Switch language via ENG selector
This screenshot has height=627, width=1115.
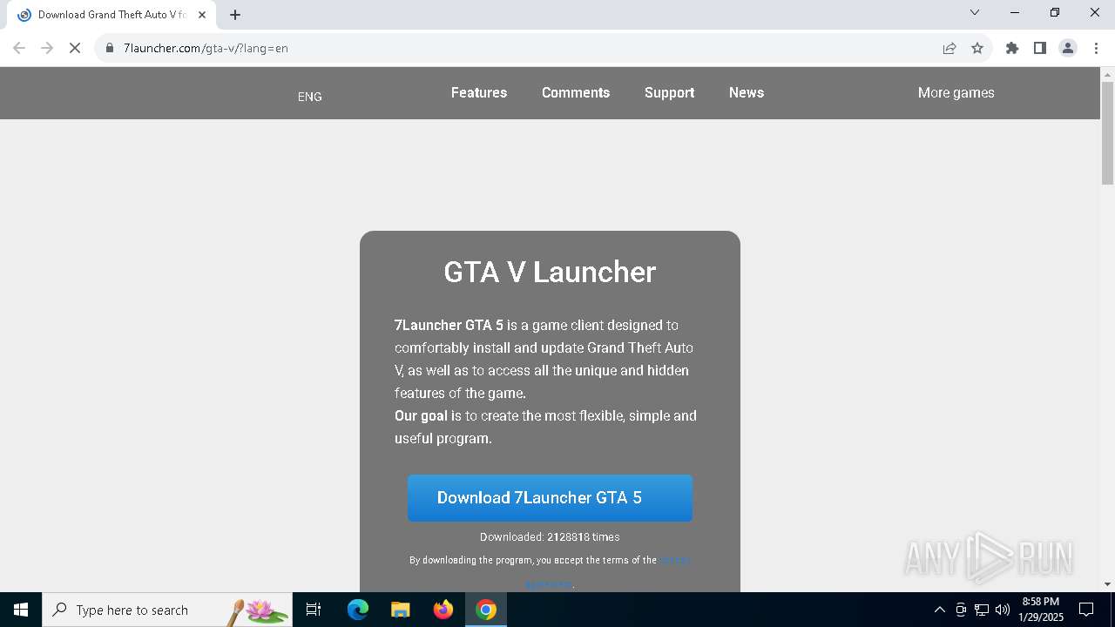point(309,97)
